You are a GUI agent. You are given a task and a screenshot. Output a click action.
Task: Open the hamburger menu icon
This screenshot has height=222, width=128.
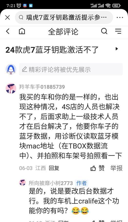point(118,31)
